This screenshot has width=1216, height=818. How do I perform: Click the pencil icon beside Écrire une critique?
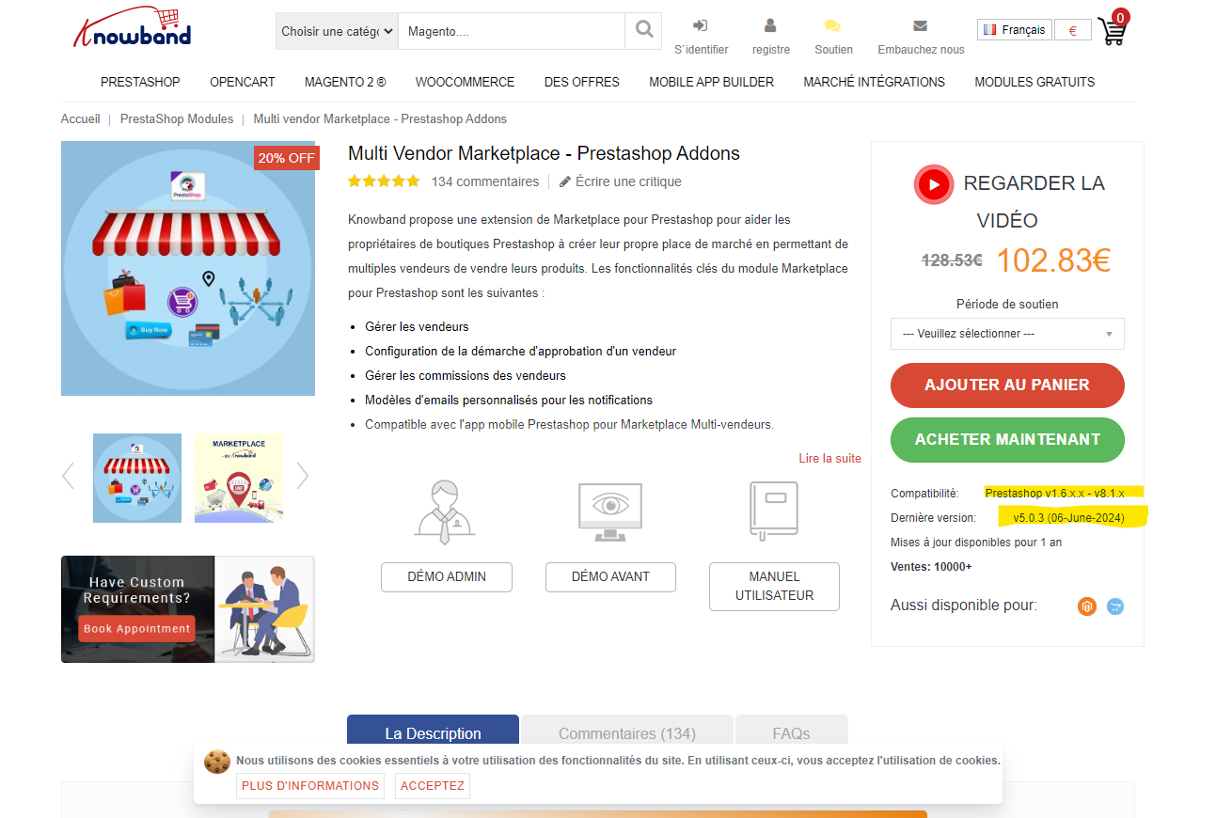[565, 181]
